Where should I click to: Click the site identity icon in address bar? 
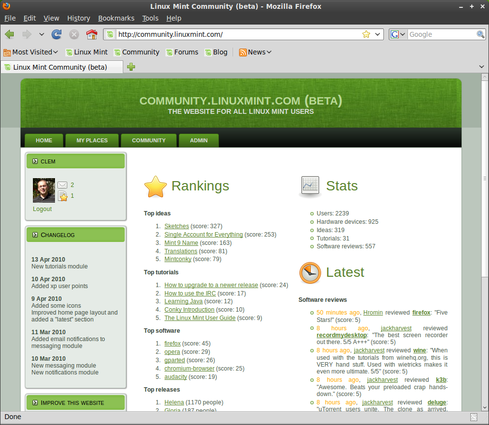click(110, 34)
